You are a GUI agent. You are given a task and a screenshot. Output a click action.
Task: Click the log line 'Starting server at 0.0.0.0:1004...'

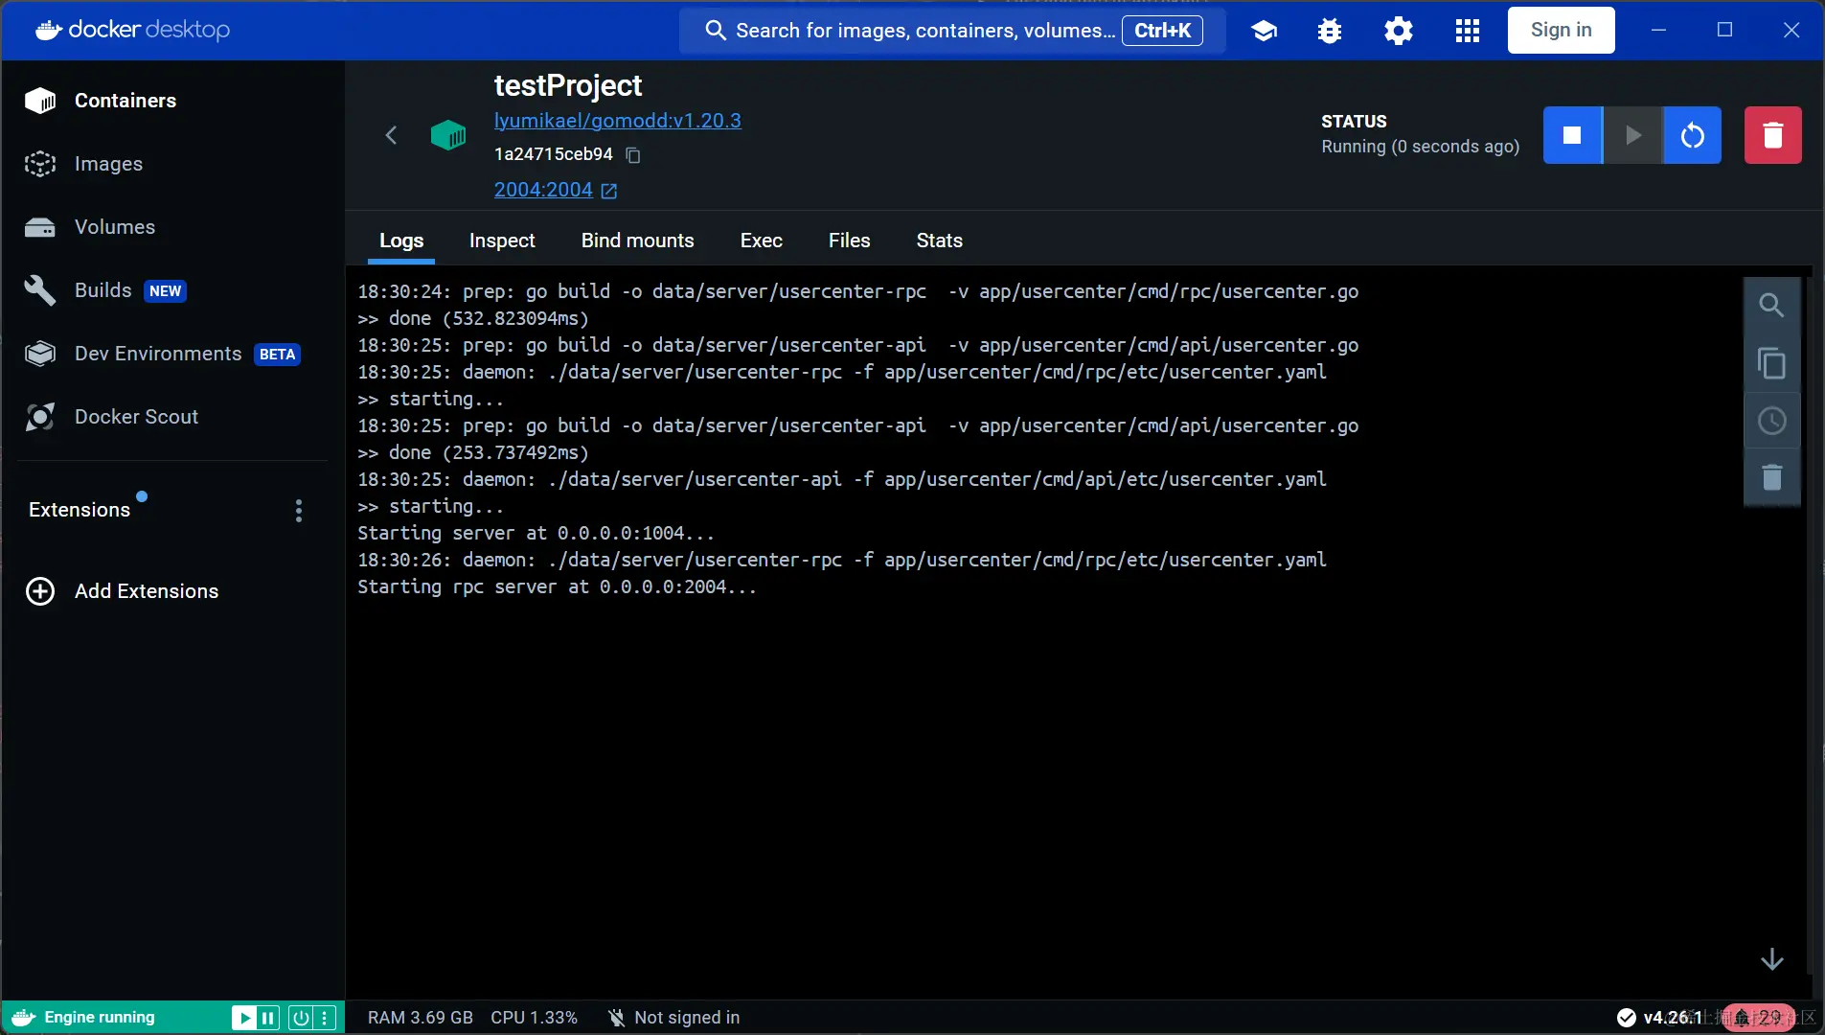(x=536, y=533)
